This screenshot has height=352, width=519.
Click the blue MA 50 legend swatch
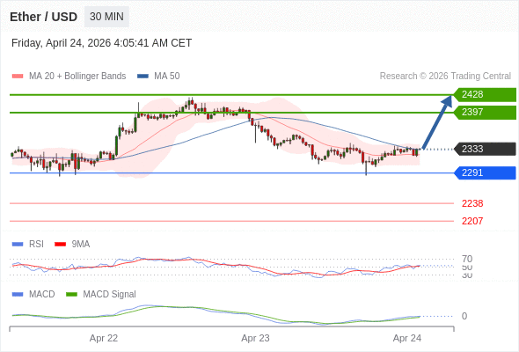[x=143, y=77]
